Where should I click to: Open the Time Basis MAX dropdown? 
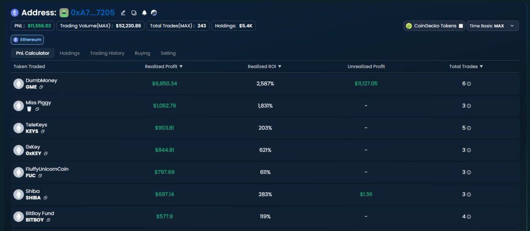tap(492, 26)
